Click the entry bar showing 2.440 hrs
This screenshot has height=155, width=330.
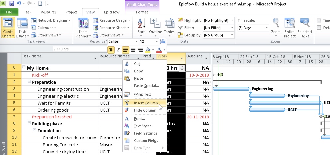79,49
